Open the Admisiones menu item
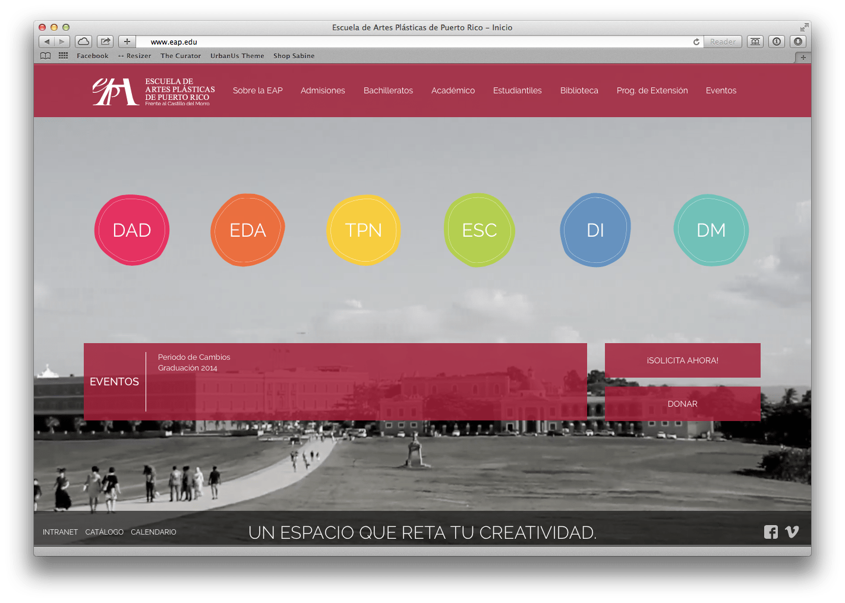This screenshot has height=603, width=845. click(x=323, y=90)
